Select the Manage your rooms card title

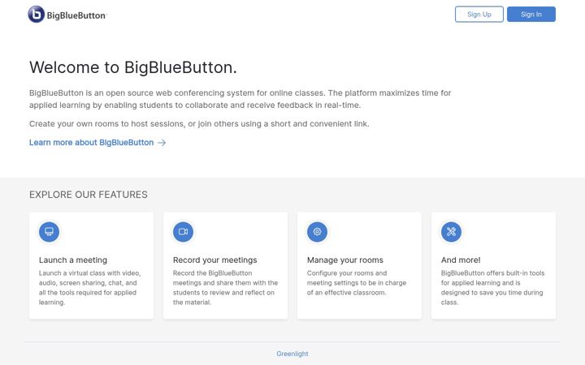[x=345, y=260]
